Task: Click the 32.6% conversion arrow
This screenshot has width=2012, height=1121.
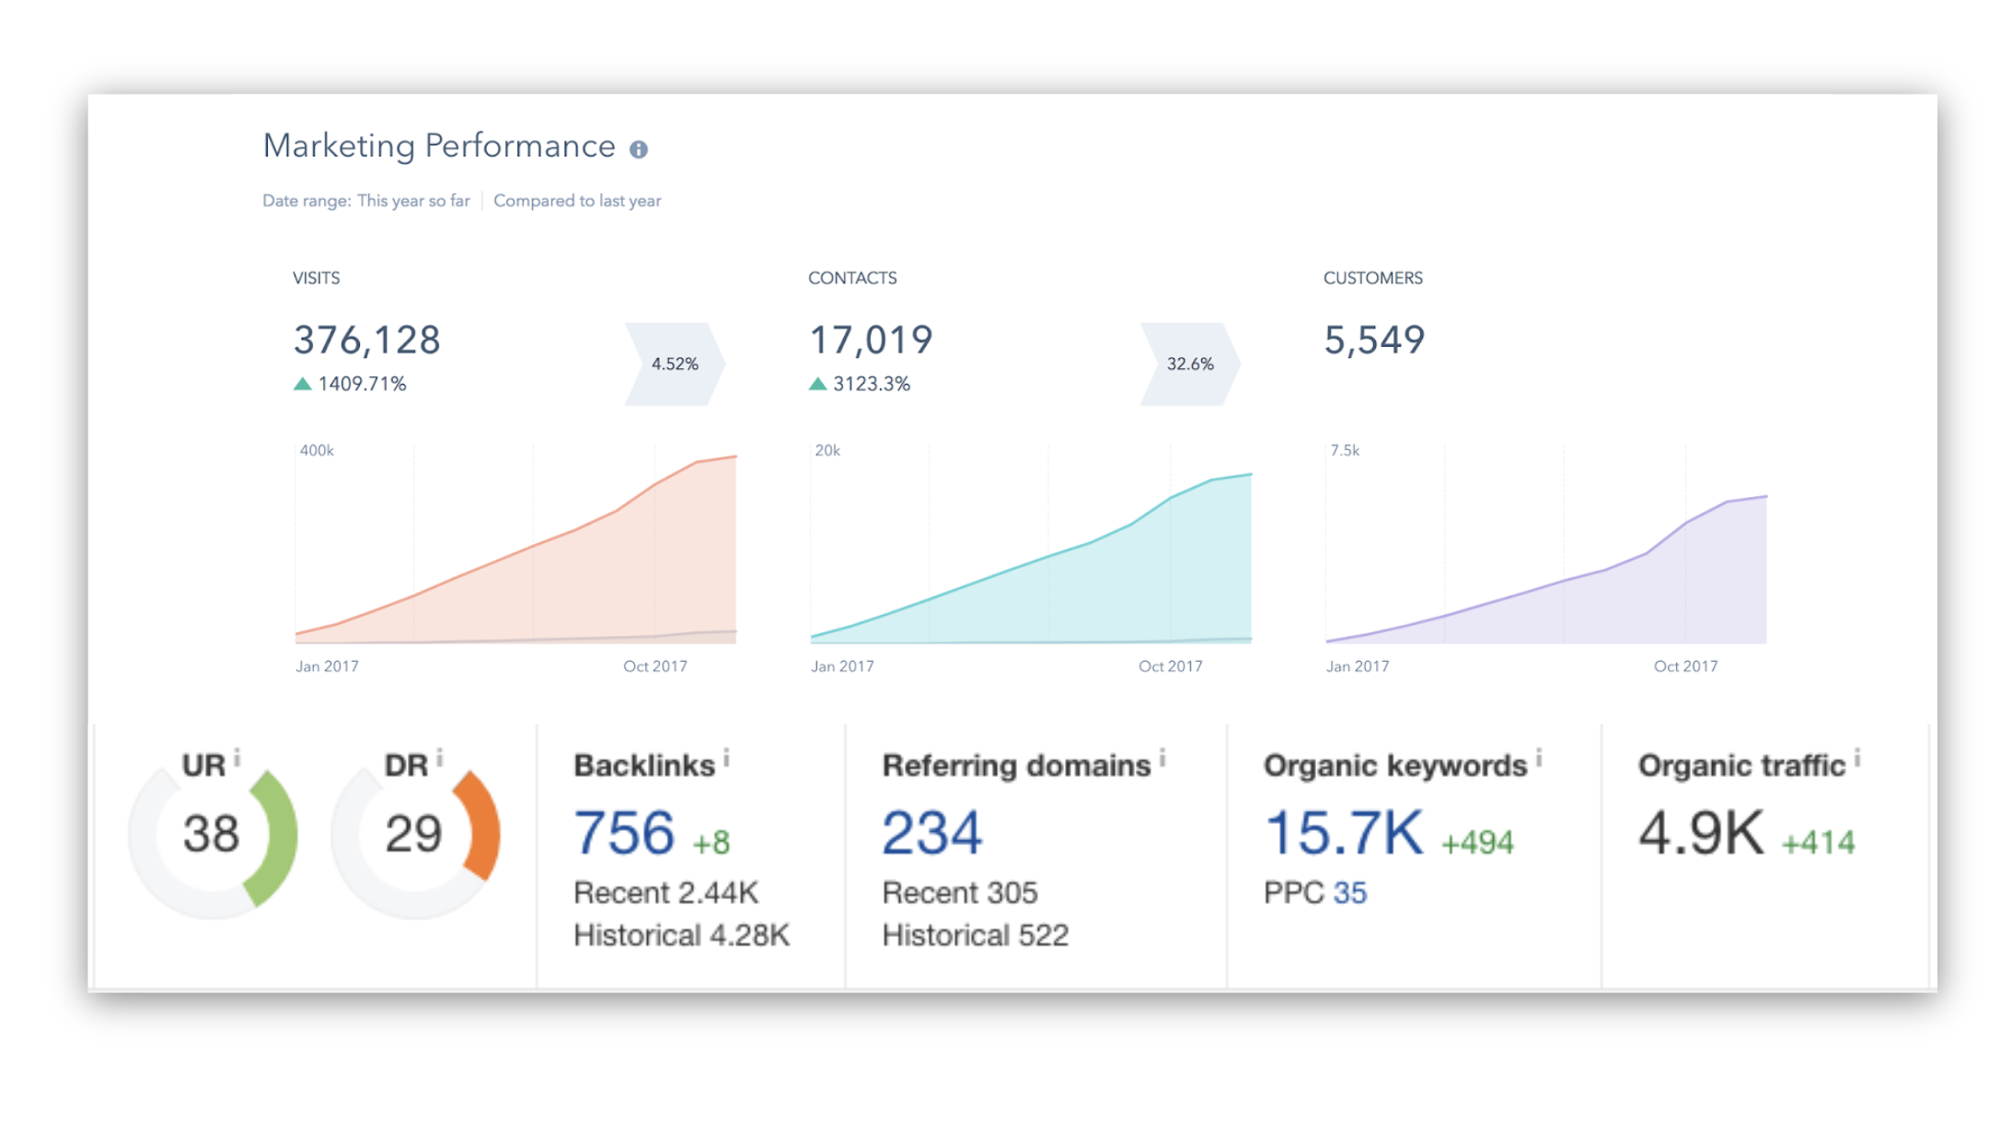Action: (x=1190, y=364)
